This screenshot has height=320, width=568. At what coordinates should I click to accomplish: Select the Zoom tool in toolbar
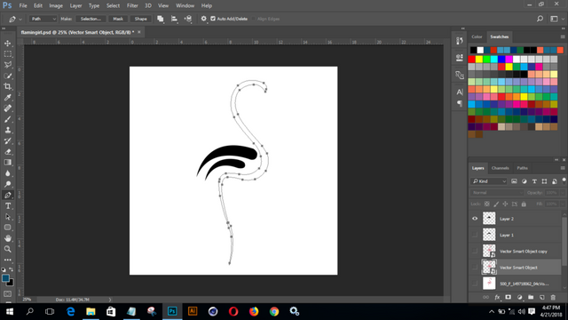pos(8,249)
